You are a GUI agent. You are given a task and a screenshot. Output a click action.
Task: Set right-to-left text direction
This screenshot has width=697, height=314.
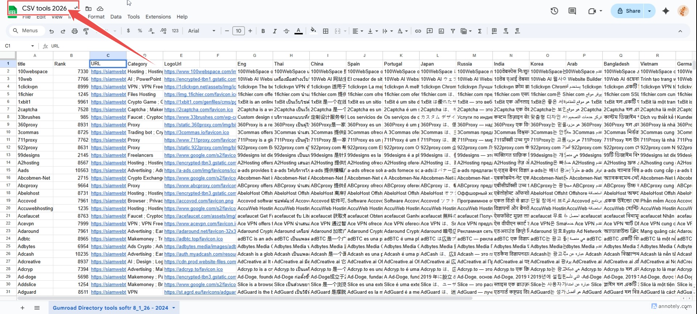[517, 31]
